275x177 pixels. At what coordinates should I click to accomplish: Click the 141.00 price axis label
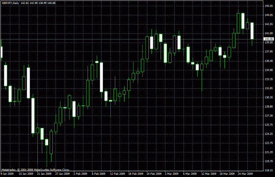click(269, 33)
